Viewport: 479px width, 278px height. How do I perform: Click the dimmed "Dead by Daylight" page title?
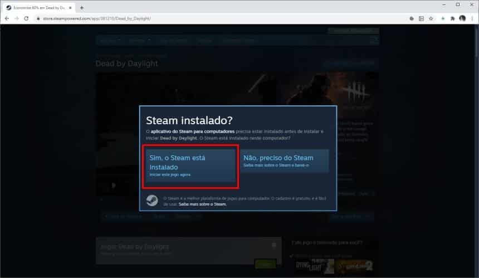click(x=127, y=64)
